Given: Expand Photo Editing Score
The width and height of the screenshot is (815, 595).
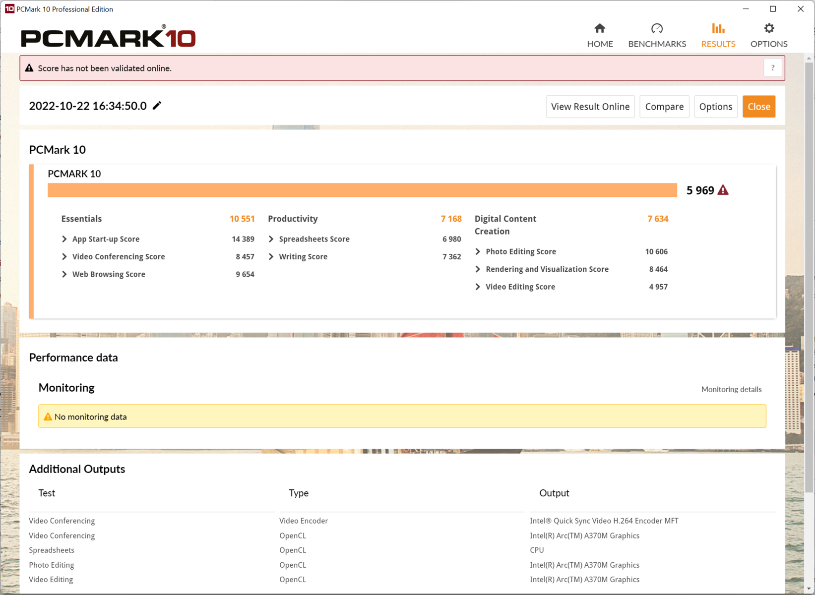Looking at the screenshot, I should [478, 251].
